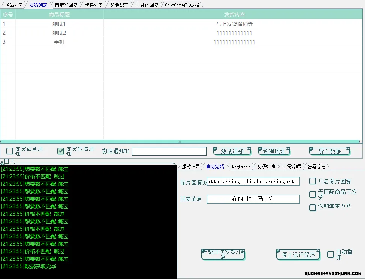Screen dimensions: 365x279
Task: Focus the 微信通知 input field
Action: (x=169, y=151)
